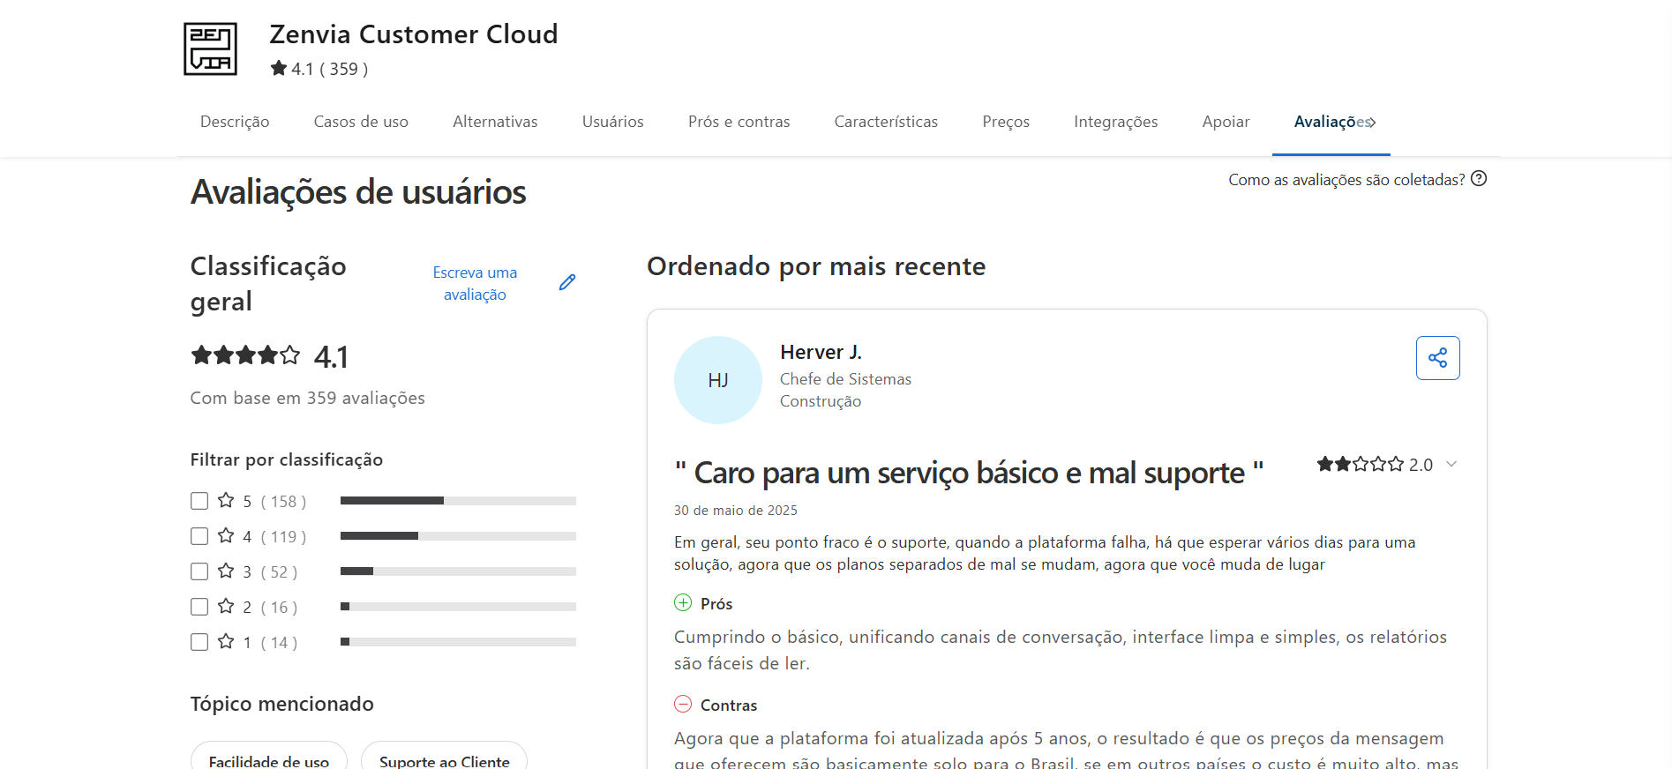The image size is (1672, 769).
Task: Click the review date 30 de maio de 2025
Action: pos(736,511)
